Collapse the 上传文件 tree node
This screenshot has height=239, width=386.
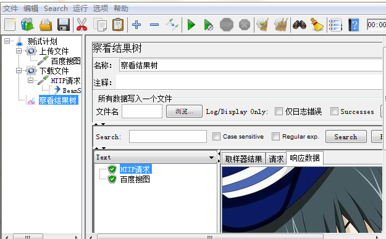coord(19,51)
